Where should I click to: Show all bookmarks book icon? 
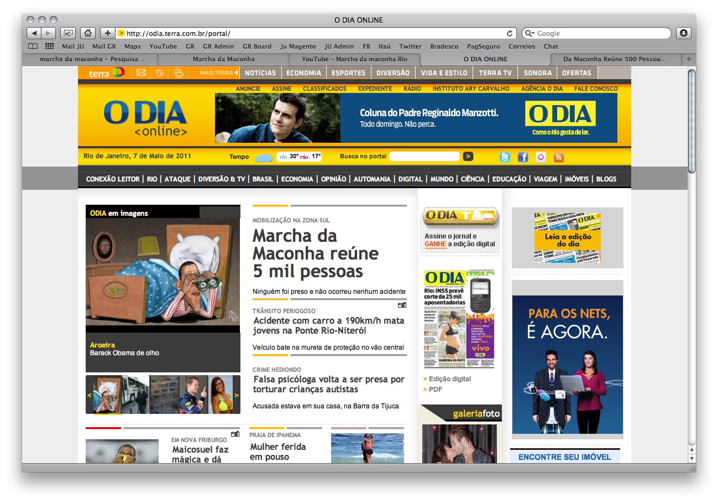(x=33, y=46)
